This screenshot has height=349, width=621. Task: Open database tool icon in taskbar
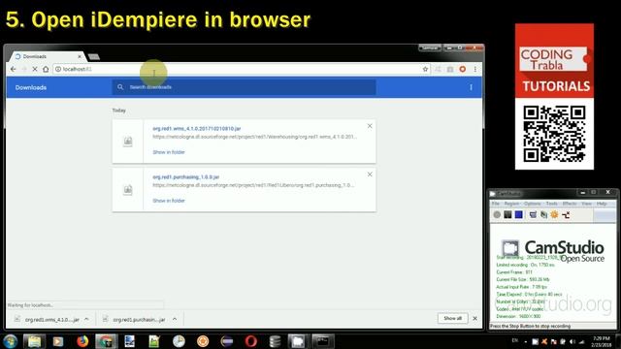pos(275,341)
